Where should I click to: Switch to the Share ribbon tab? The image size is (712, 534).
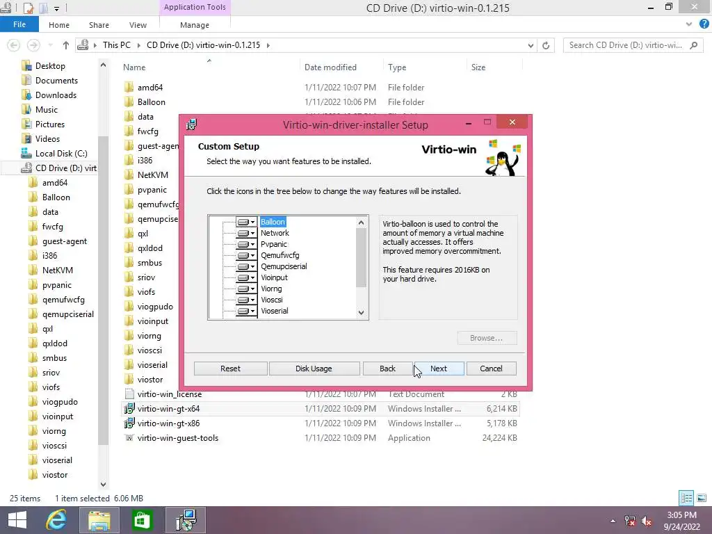[x=99, y=25]
